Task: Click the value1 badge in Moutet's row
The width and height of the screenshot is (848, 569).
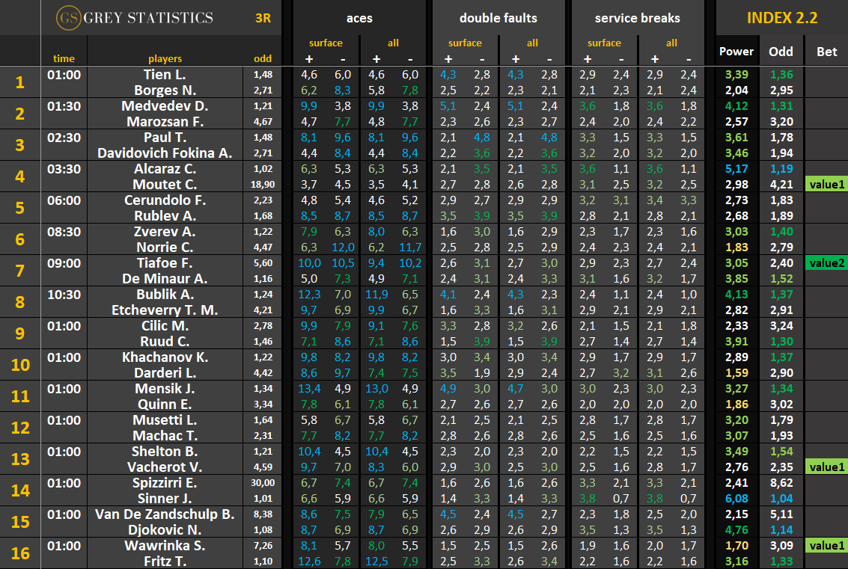Action: 826,184
